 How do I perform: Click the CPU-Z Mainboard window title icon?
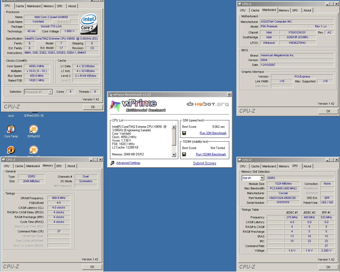pyautogui.click(x=240, y=4)
